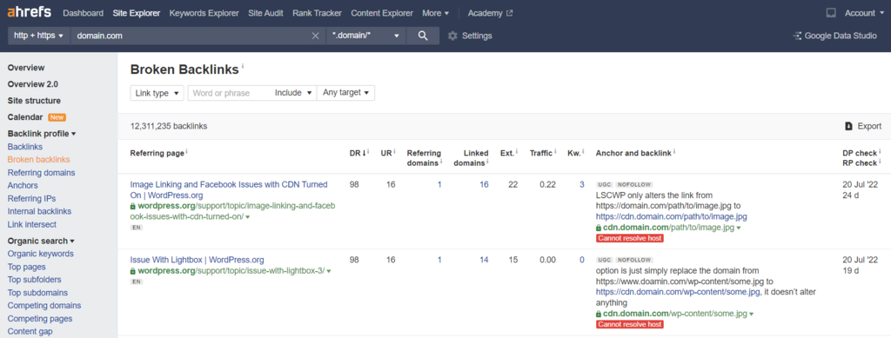Click the Export icon button

point(848,127)
